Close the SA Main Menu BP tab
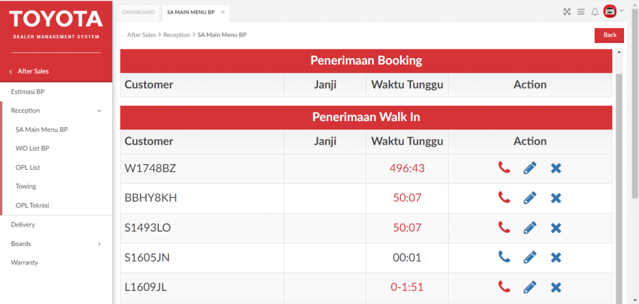The width and height of the screenshot is (639, 304). point(223,12)
